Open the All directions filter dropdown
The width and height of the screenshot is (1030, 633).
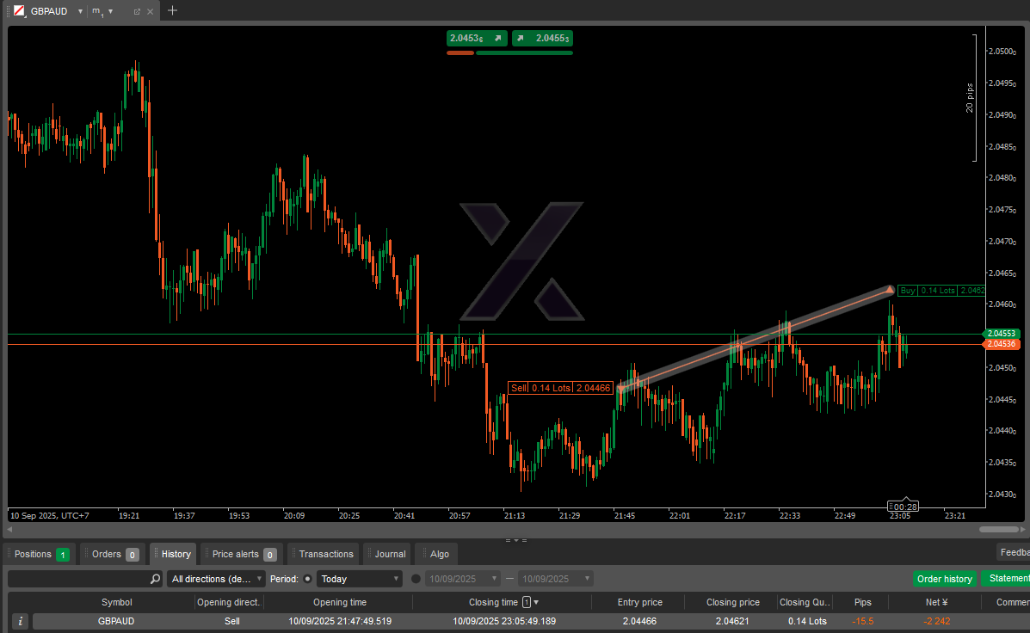(216, 579)
